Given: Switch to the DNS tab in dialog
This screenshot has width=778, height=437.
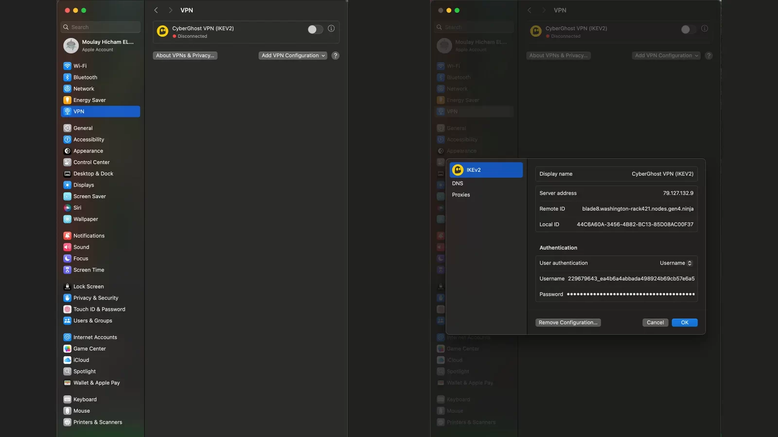Looking at the screenshot, I should [486, 184].
